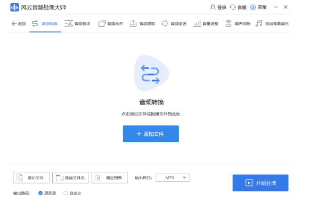Open the 音频合并 merge tool
Image resolution: width=310 pixels, height=199 pixels.
[x=111, y=23]
